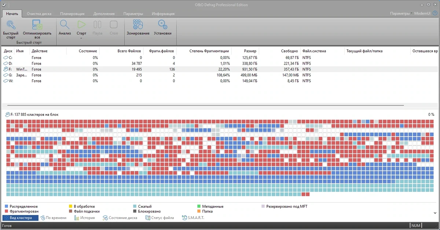Viewport: 440px width, 230px height.
Task: Click the Stop (Стоп) icon
Action: tap(114, 25)
